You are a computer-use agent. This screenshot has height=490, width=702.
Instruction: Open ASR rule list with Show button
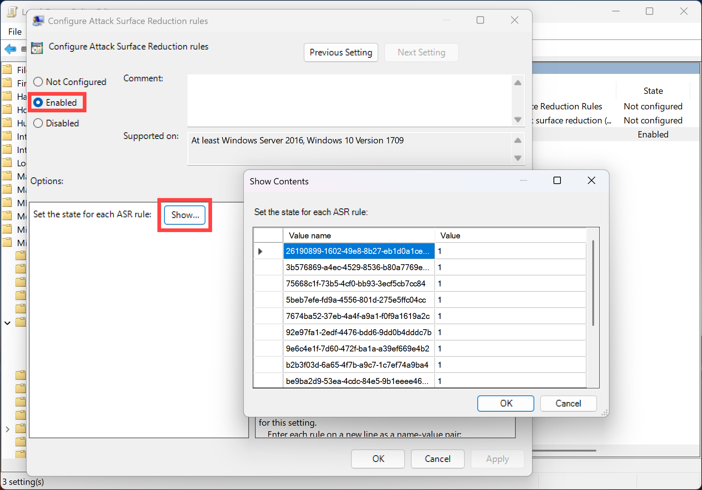point(185,215)
